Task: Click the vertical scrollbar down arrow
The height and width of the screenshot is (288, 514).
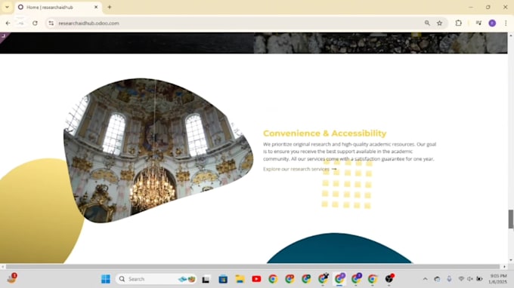Action: pos(511,260)
